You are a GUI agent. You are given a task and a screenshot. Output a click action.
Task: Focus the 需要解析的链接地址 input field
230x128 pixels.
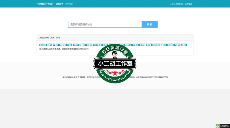pyautogui.click(x=105, y=24)
